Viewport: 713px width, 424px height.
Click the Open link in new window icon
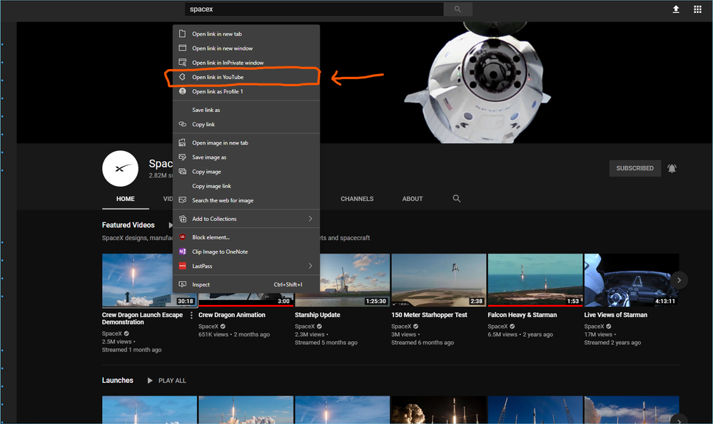tap(182, 48)
